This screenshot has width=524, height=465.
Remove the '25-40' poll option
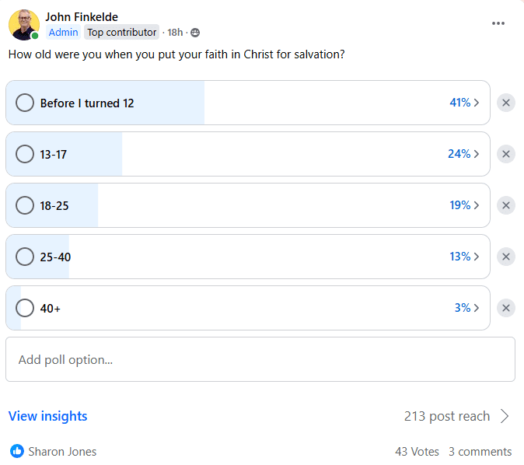pyautogui.click(x=506, y=257)
